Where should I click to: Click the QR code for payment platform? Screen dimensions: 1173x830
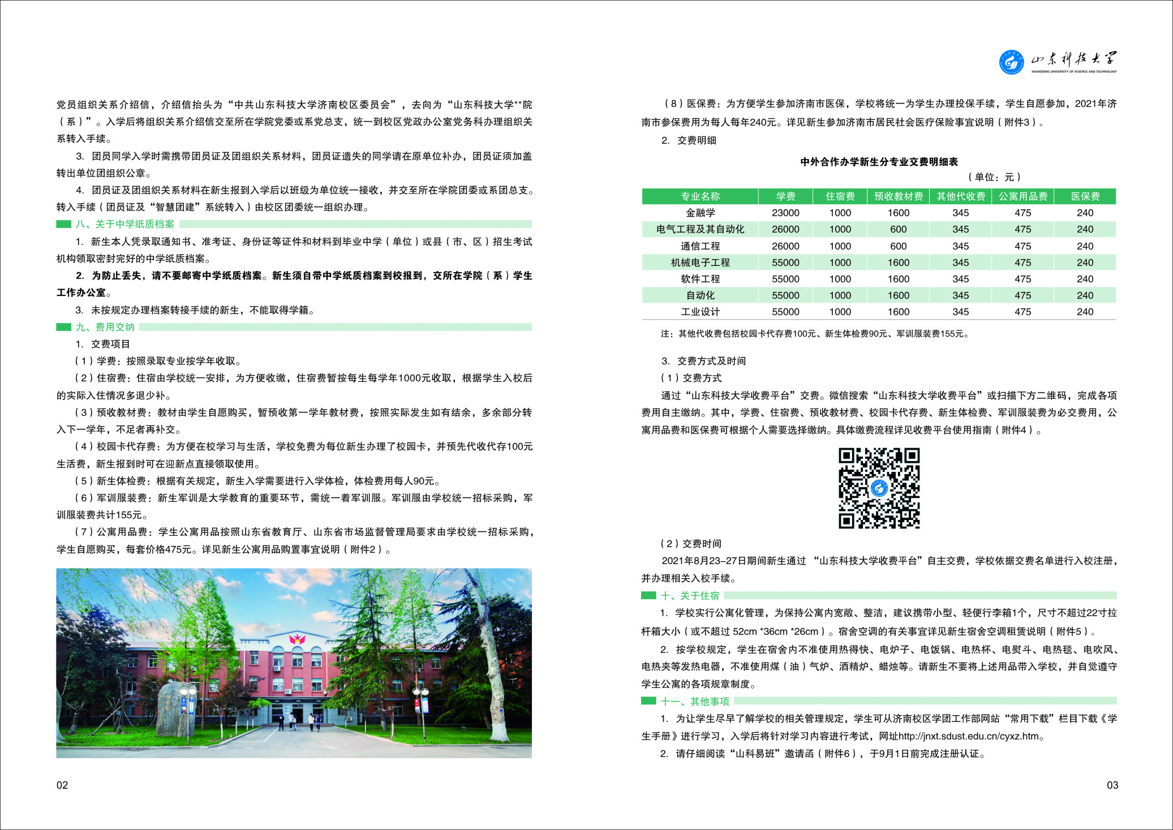pyautogui.click(x=878, y=488)
